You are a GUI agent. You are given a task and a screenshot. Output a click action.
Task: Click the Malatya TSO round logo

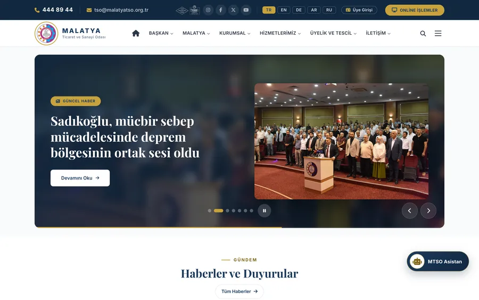46,34
